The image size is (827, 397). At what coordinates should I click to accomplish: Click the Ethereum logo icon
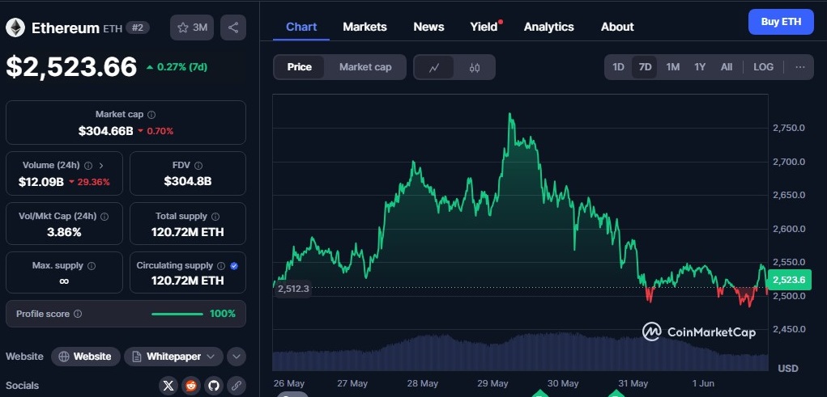[15, 28]
